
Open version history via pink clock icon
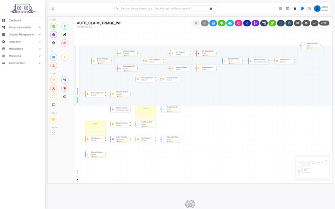tap(239, 23)
